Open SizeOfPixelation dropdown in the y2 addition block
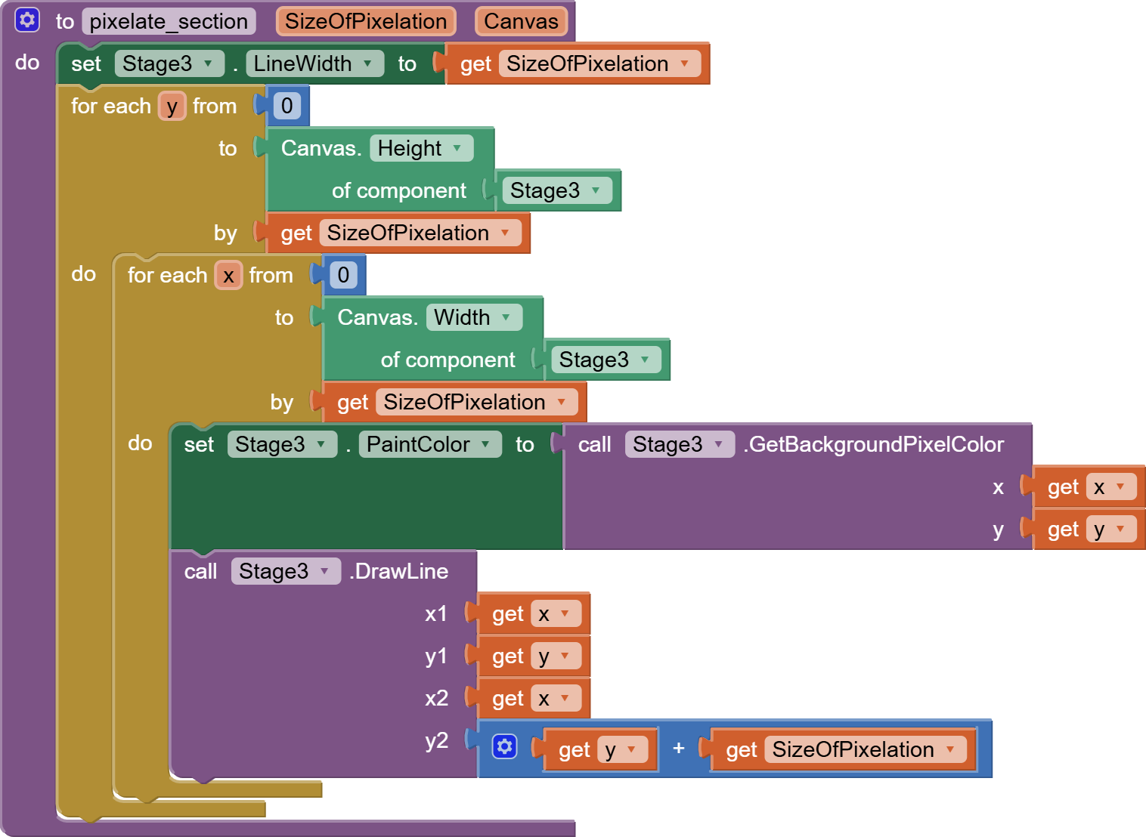Image resolution: width=1146 pixels, height=837 pixels. (950, 749)
